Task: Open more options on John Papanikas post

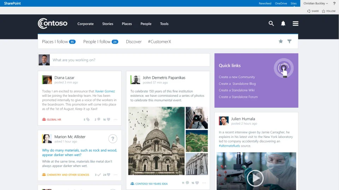Action: click(x=204, y=183)
